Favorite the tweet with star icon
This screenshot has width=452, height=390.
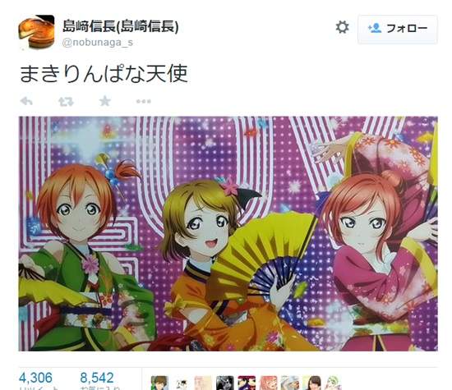point(104,101)
